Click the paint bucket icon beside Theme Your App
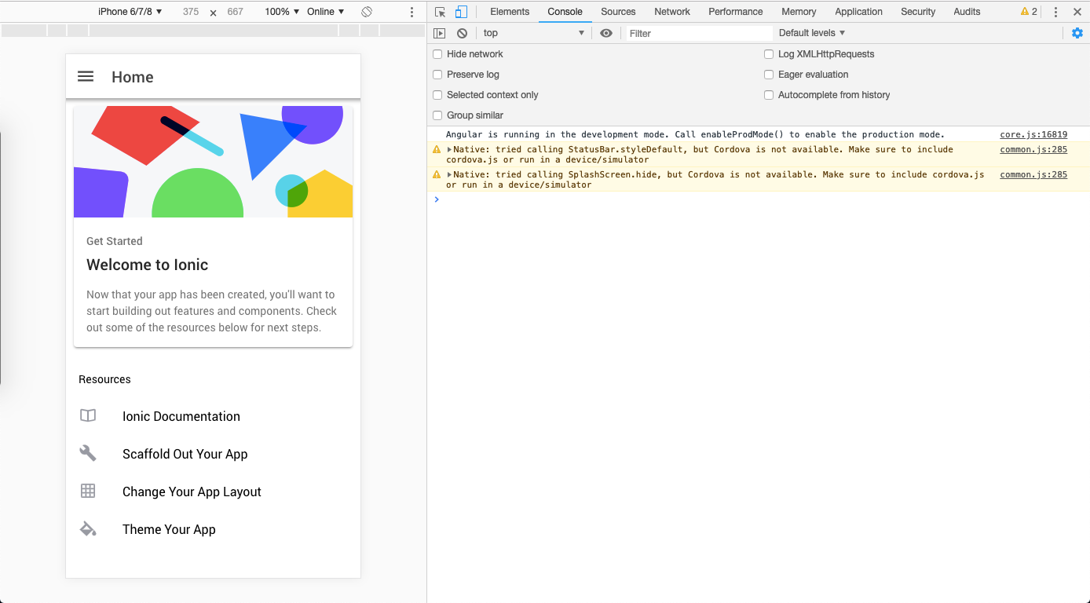 pyautogui.click(x=88, y=528)
